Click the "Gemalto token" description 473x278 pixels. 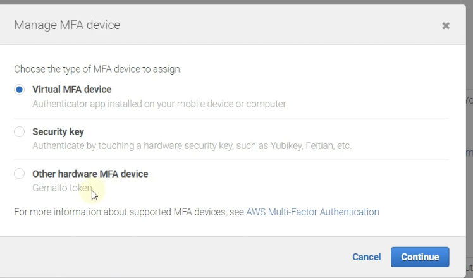[x=61, y=188]
